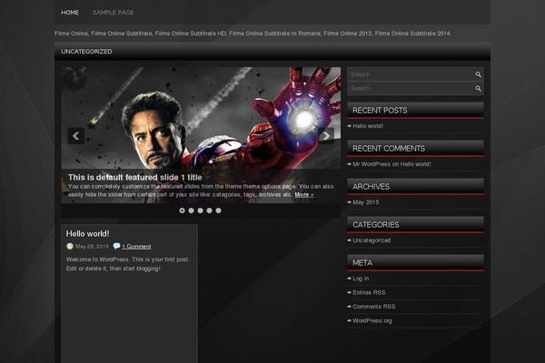Open the Home menu item
545x363 pixels.
[x=70, y=13]
